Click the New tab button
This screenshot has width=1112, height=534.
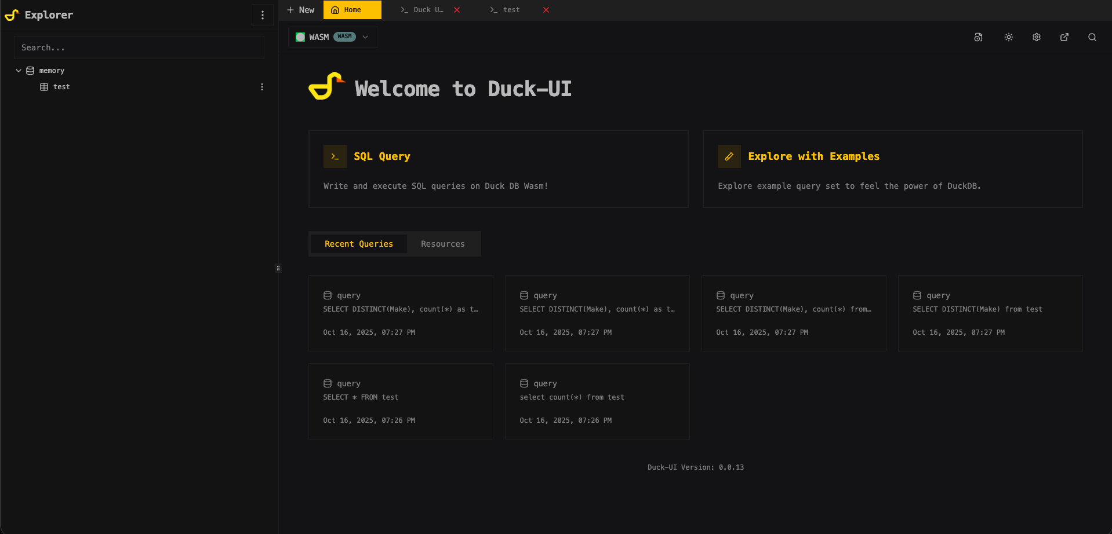(300, 10)
